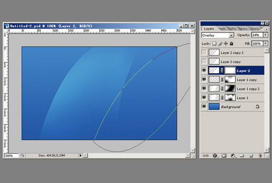The width and height of the screenshot is (272, 183).
Task: Minimize the Layers palette window
Action: click(x=263, y=23)
